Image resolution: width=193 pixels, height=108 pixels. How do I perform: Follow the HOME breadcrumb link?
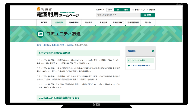(x=39, y=45)
